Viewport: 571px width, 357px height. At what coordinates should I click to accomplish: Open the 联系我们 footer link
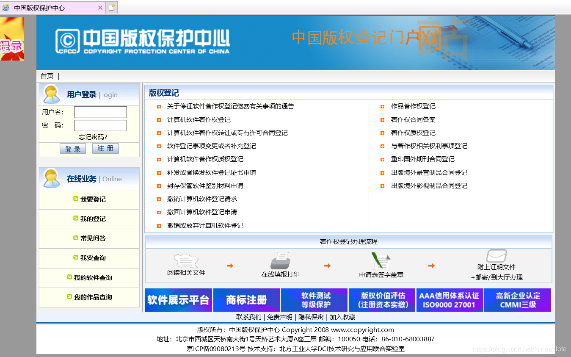248,317
